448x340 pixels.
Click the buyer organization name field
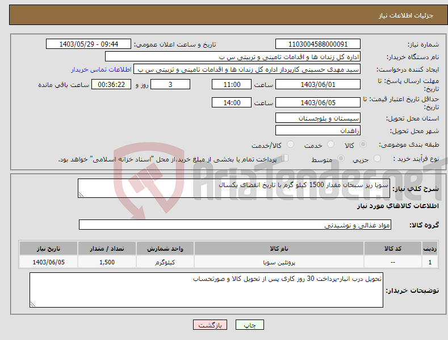233,57
